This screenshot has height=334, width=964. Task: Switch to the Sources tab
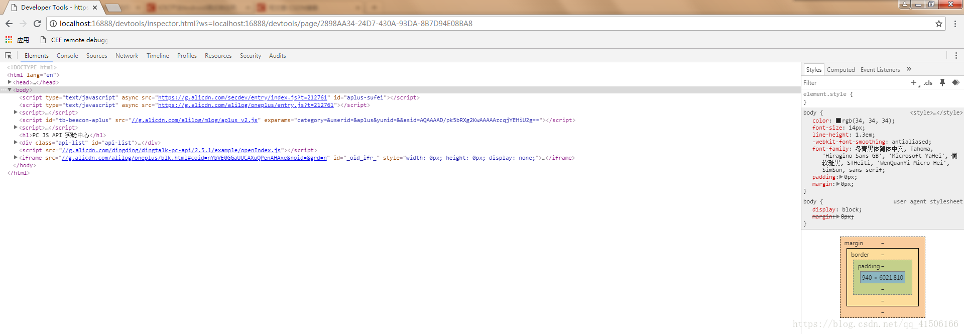click(x=96, y=56)
